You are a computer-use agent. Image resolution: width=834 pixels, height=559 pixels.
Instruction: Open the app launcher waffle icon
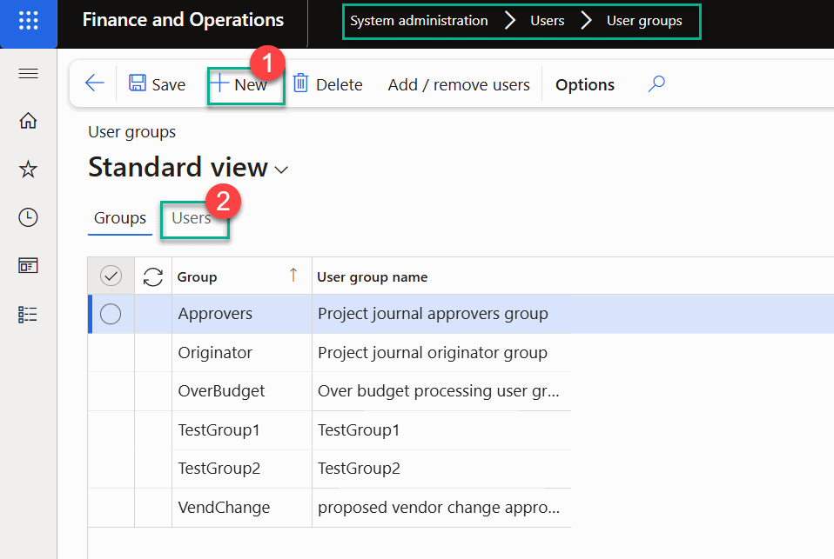coord(28,21)
